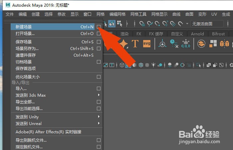The width and height of the screenshot is (233, 150).
Task: Open option box beside 归档场景
Action: coord(99,62)
